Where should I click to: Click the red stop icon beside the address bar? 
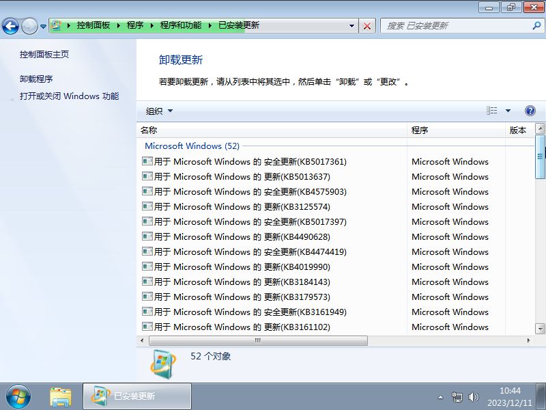[x=367, y=25]
